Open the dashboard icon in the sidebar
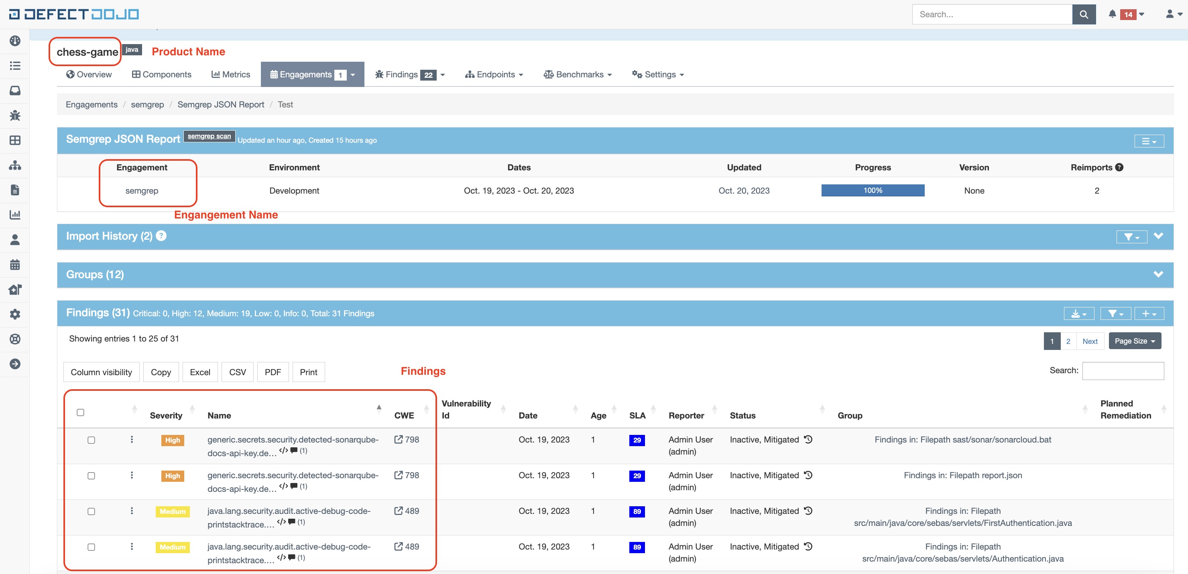The width and height of the screenshot is (1188, 574). 15,41
